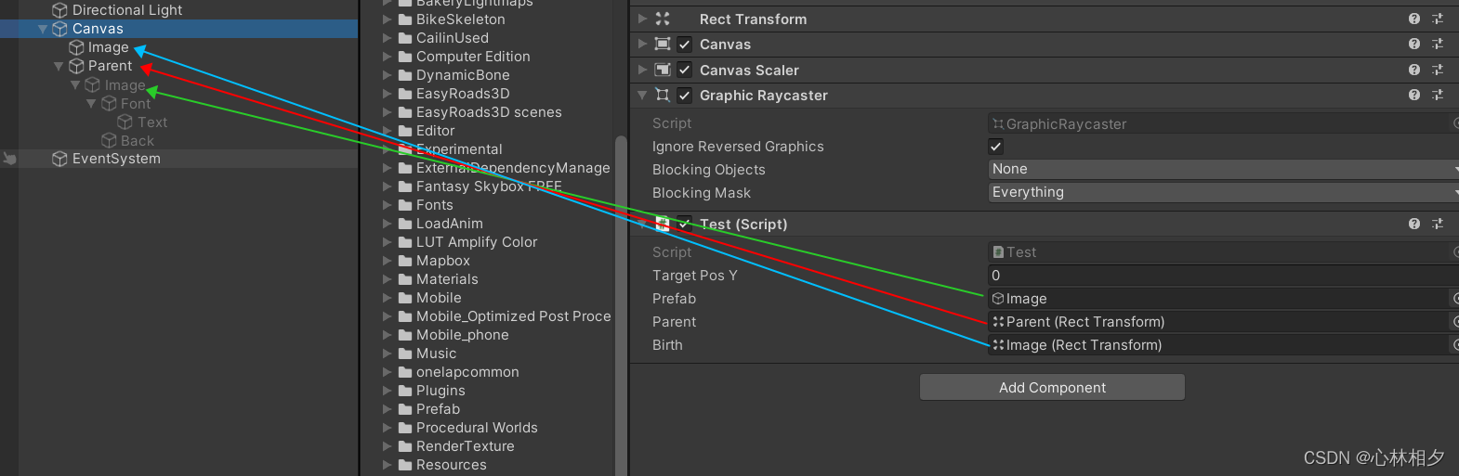Click EventSystem cube icon in hierarchy
Image resolution: width=1459 pixels, height=476 pixels.
[x=59, y=159]
